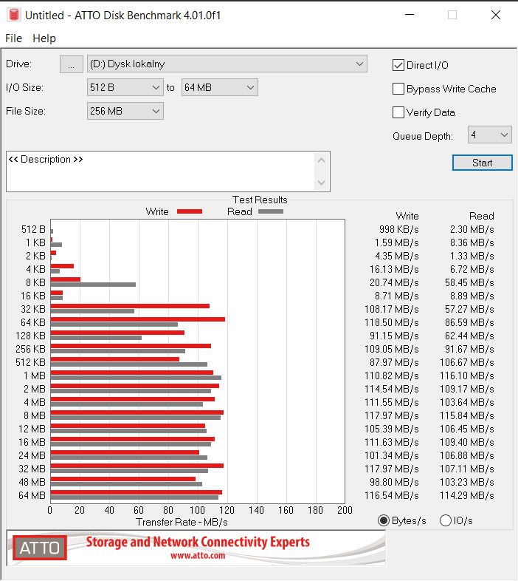The image size is (518, 581).
Task: Open the Drive selection dropdown
Action: pyautogui.click(x=227, y=64)
